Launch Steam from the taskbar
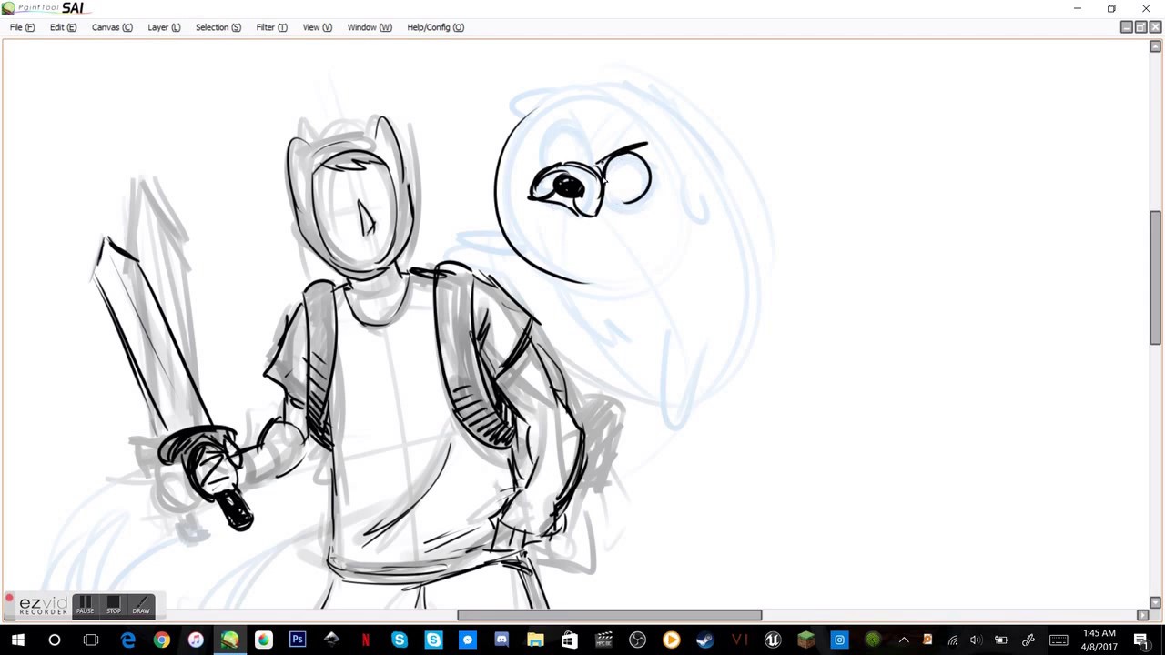This screenshot has width=1165, height=655. pos(704,640)
